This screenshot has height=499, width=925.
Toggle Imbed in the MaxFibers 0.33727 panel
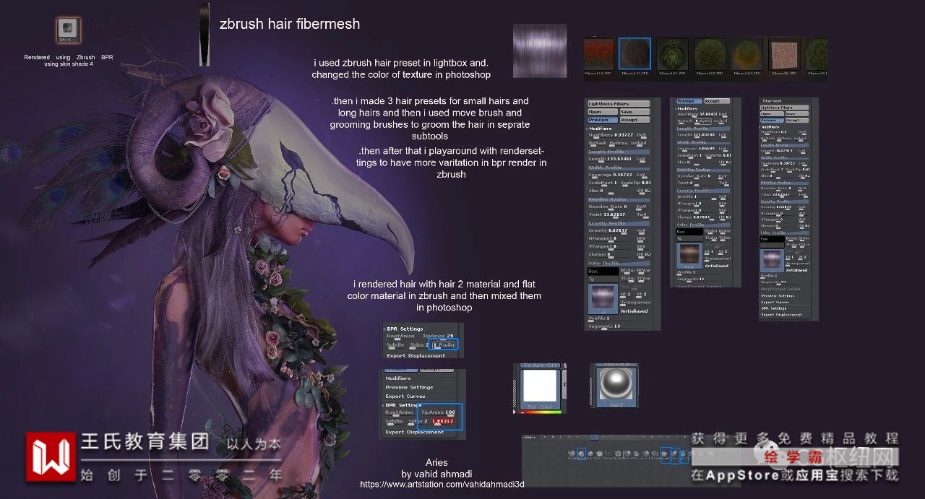pos(640,143)
